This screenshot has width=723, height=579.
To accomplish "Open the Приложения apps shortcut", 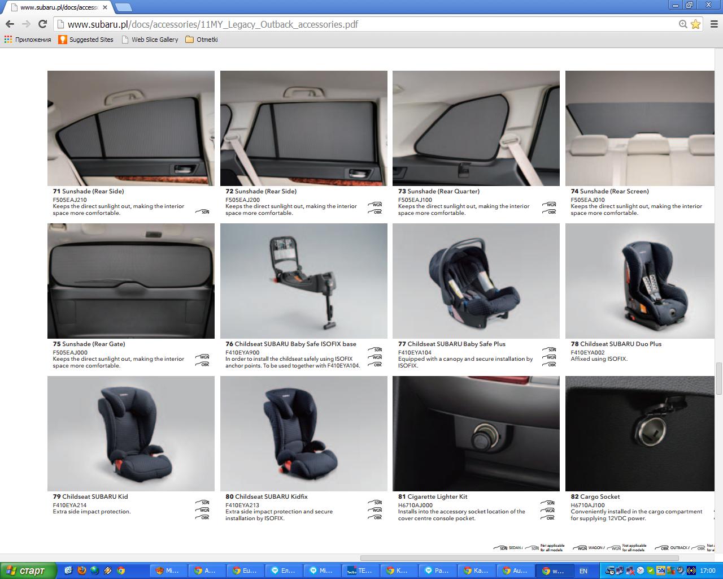I will (28, 40).
